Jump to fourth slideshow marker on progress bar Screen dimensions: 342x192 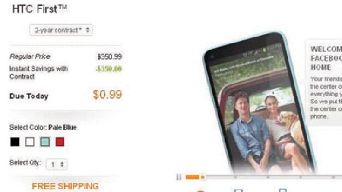pyautogui.click(x=301, y=177)
